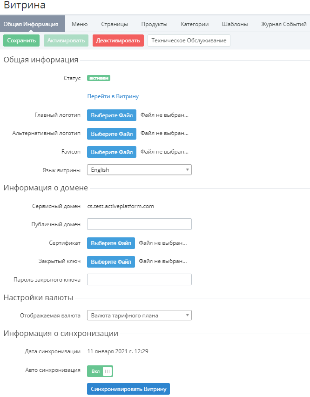This screenshot has height=397, width=310.
Task: Follow the Перейти в Витрину link
Action: coord(113,96)
